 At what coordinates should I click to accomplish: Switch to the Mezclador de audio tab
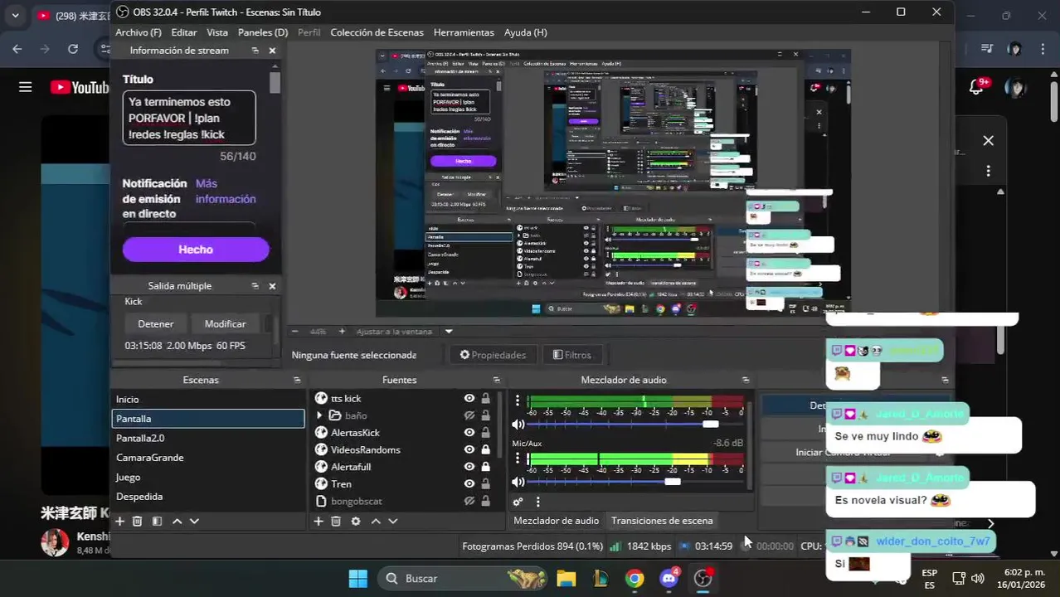(556, 521)
